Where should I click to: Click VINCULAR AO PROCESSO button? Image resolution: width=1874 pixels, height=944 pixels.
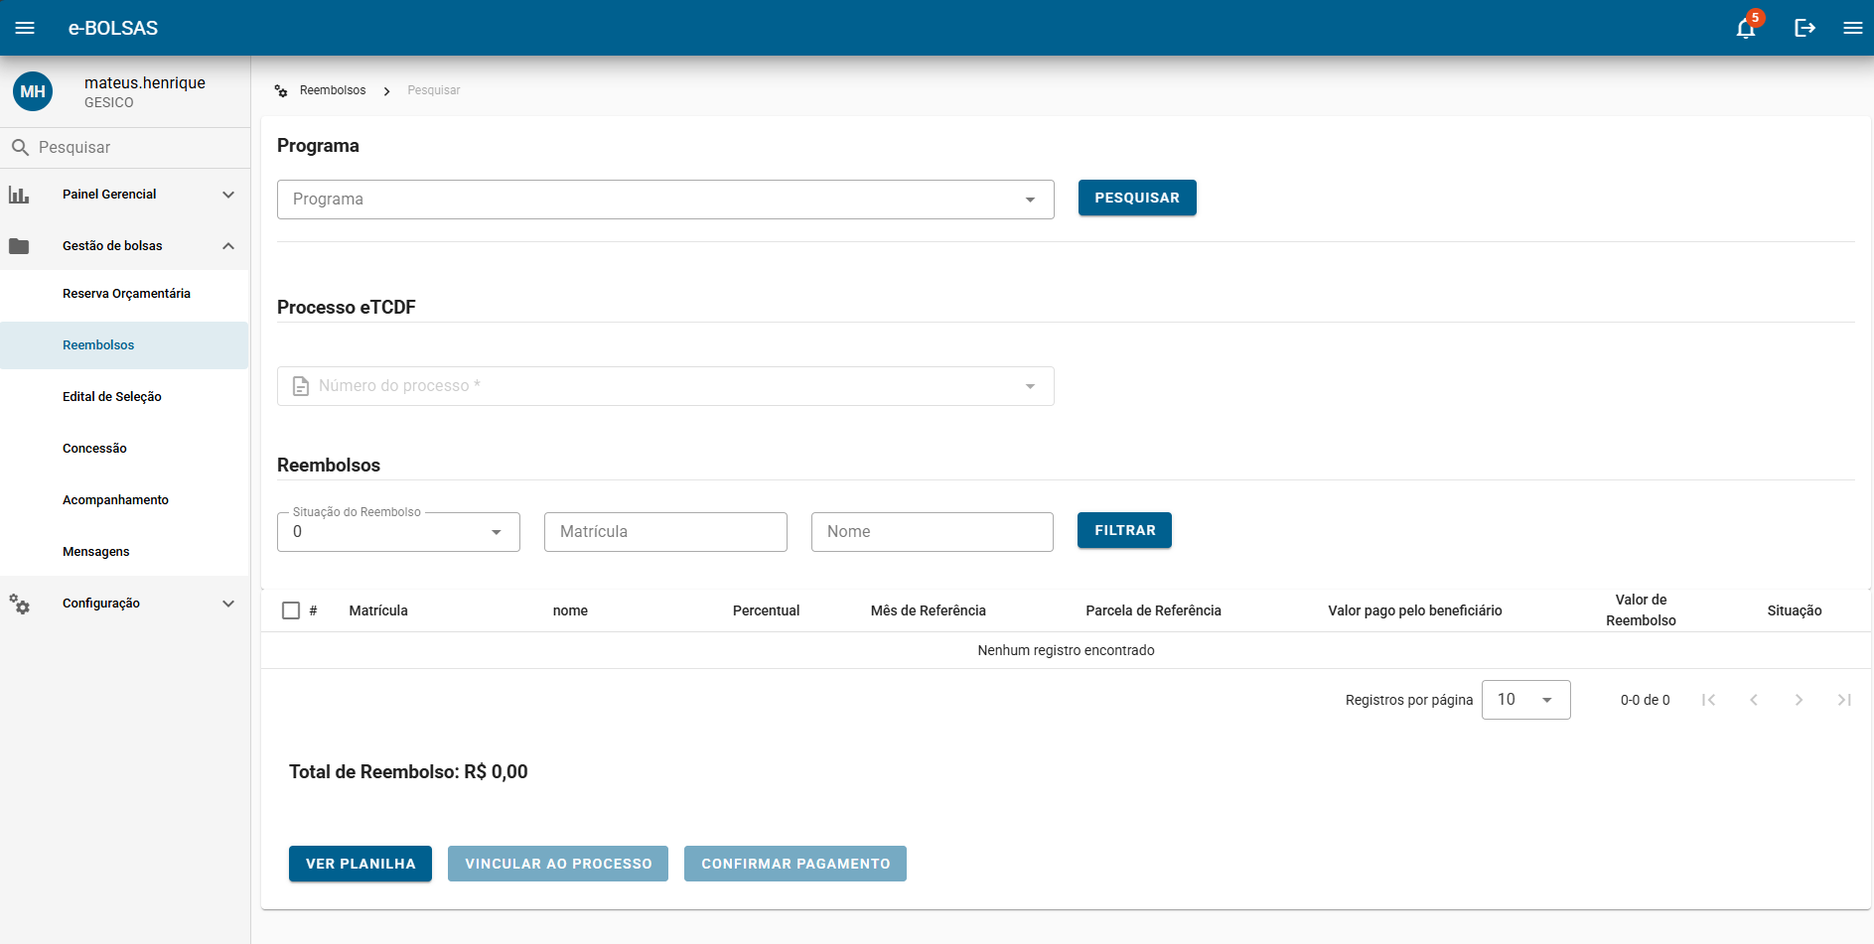pyautogui.click(x=558, y=864)
